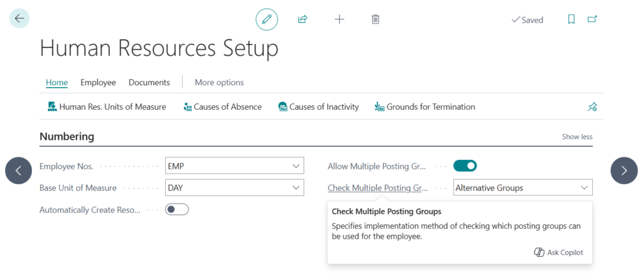Click the share icon
Viewport: 643px width, 277px height.
coord(303,19)
